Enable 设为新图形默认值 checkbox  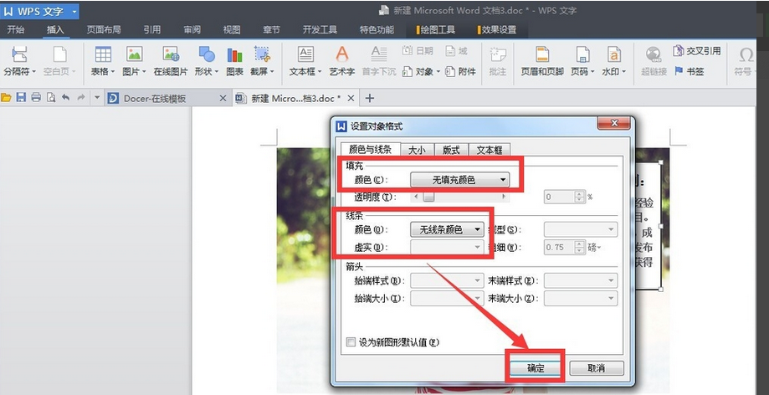351,342
